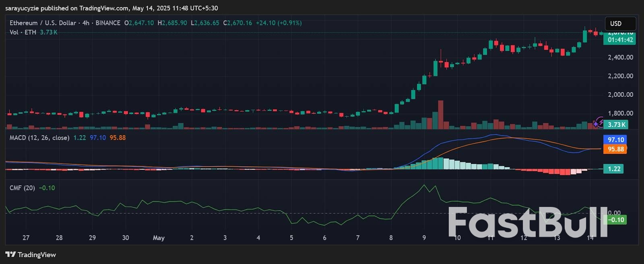This screenshot has width=644, height=264.
Task: Click the teal 1.22 histogram value tag
Action: click(614, 169)
